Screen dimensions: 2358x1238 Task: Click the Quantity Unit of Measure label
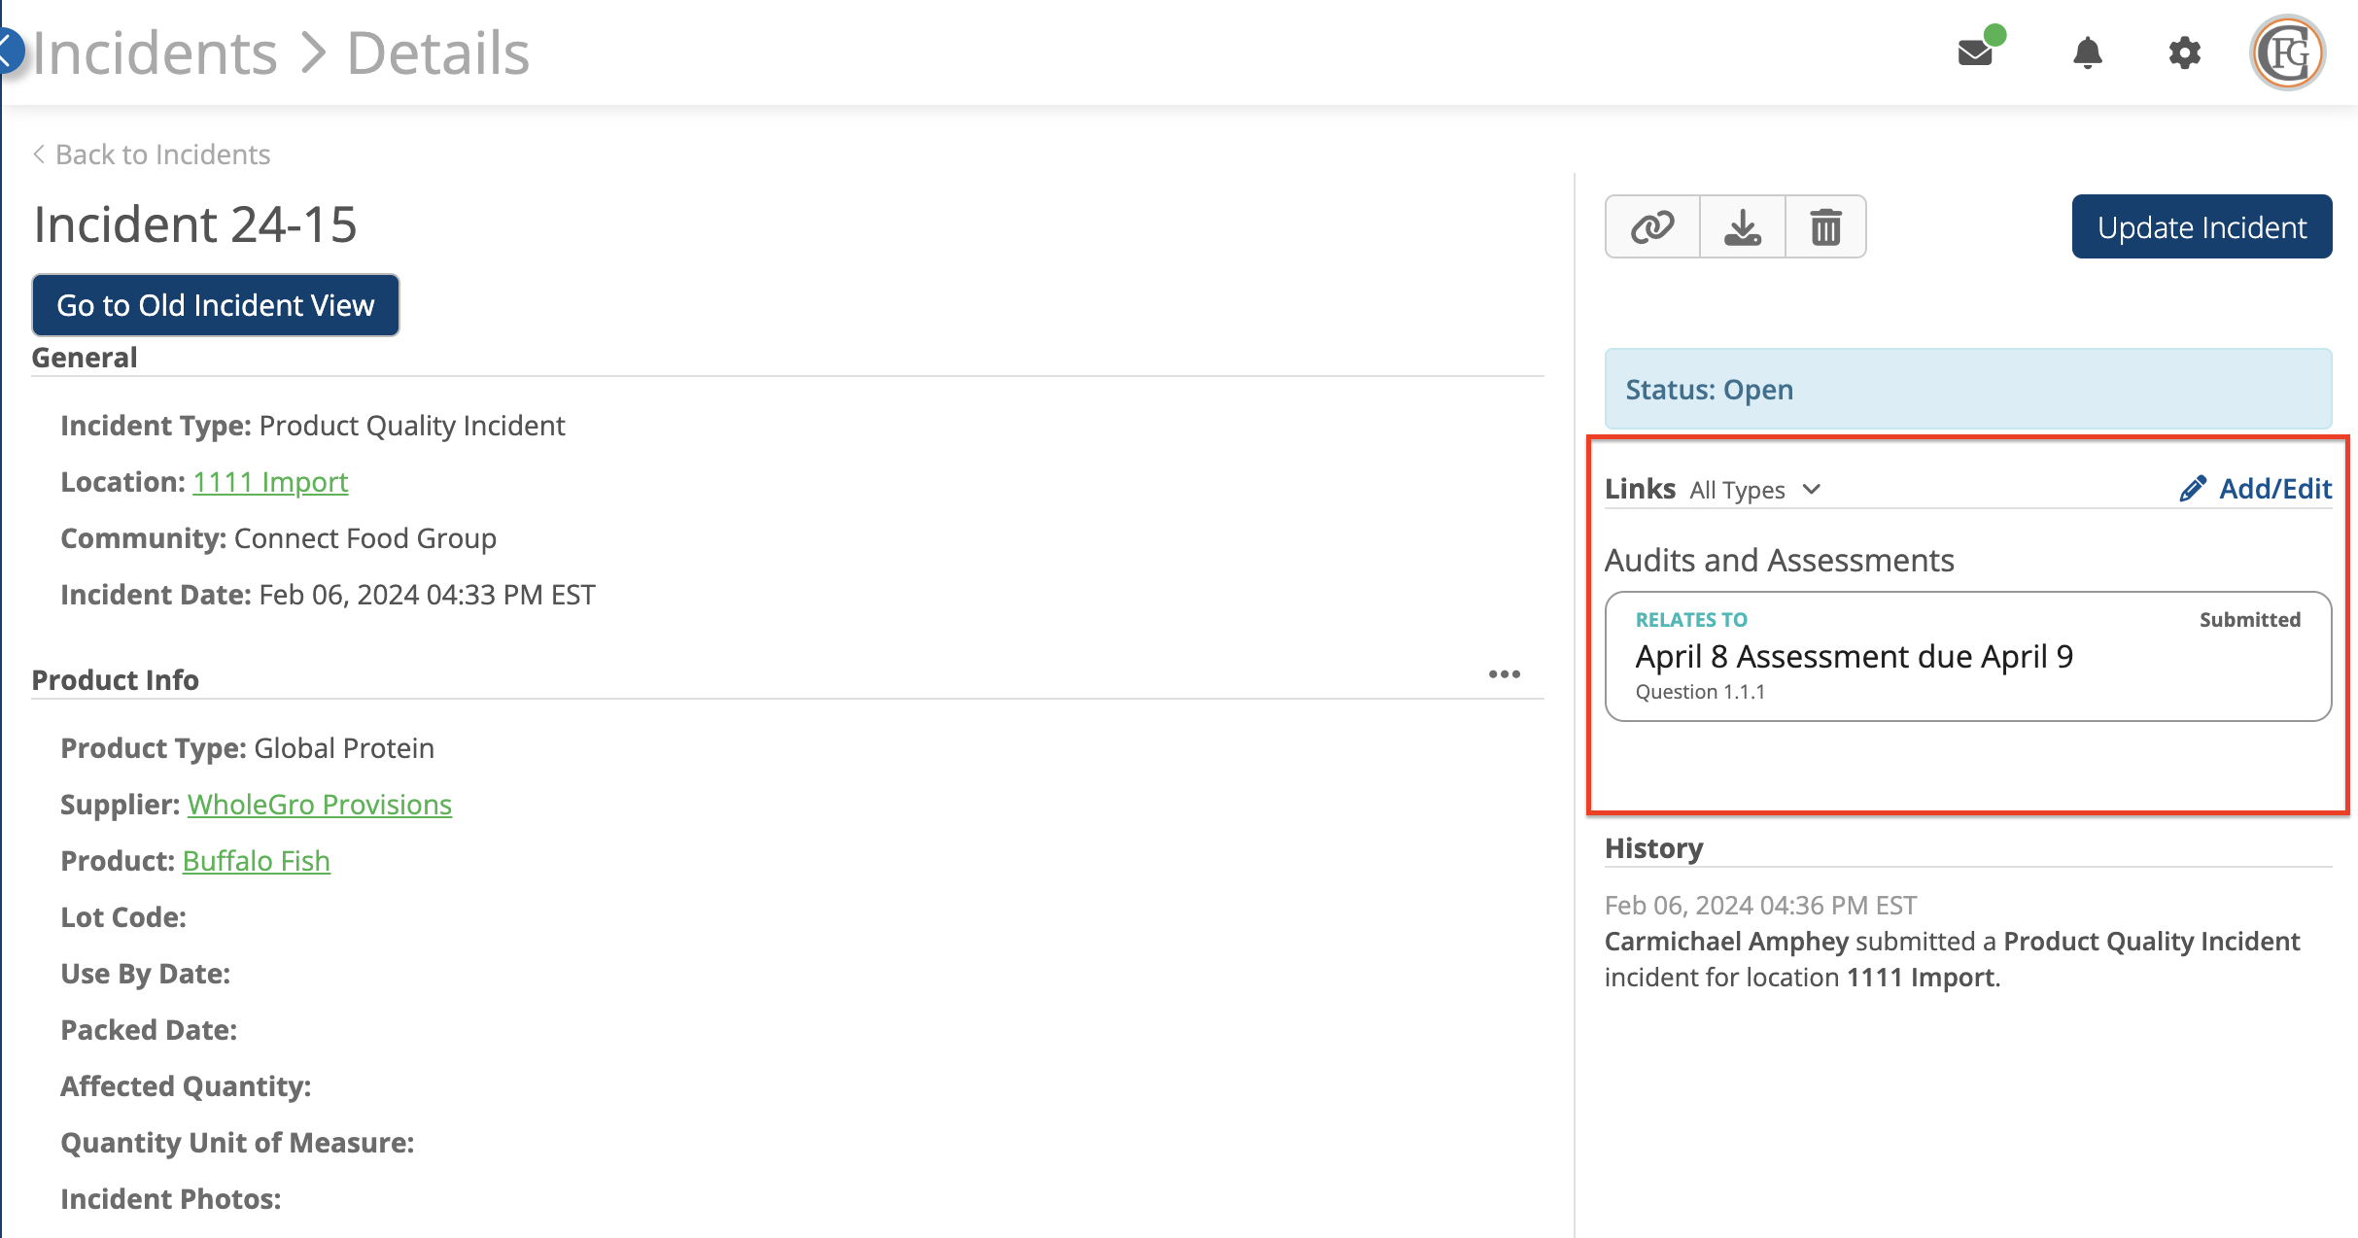[237, 1143]
